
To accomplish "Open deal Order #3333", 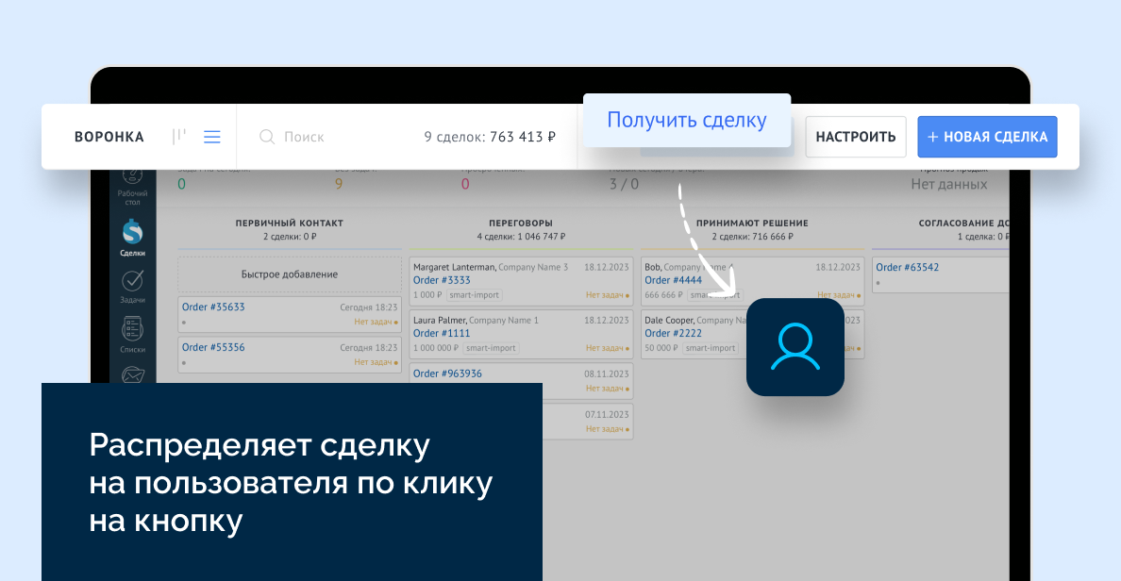I will (442, 280).
